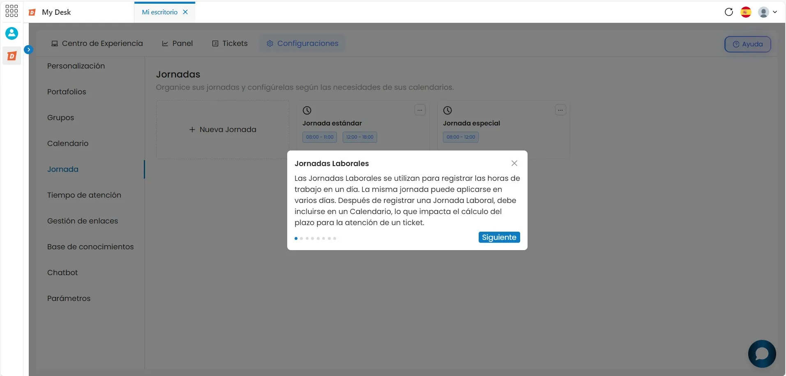Open the Configuraciones tab
The height and width of the screenshot is (376, 786).
pyautogui.click(x=302, y=43)
